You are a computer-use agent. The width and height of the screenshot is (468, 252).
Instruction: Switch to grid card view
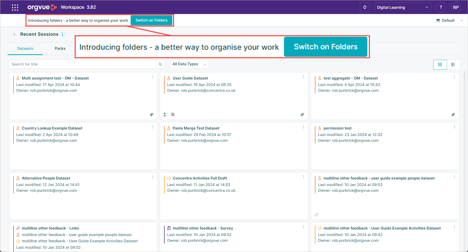click(440, 64)
